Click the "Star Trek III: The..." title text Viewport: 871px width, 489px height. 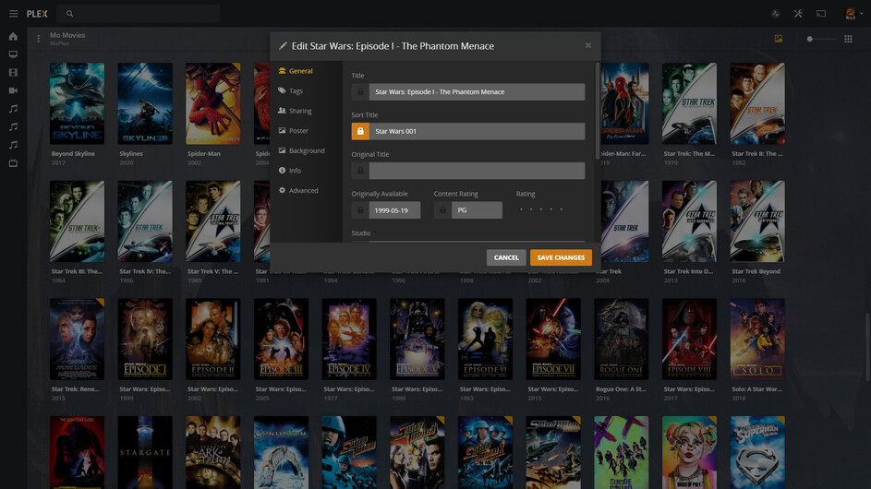click(77, 271)
